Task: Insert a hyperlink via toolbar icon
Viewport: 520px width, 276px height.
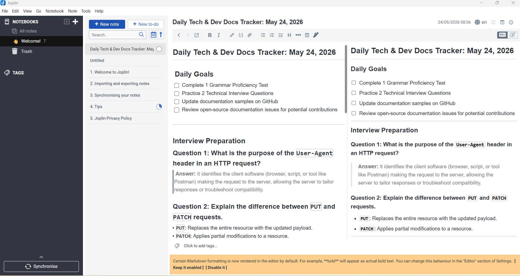Action: click(x=232, y=35)
